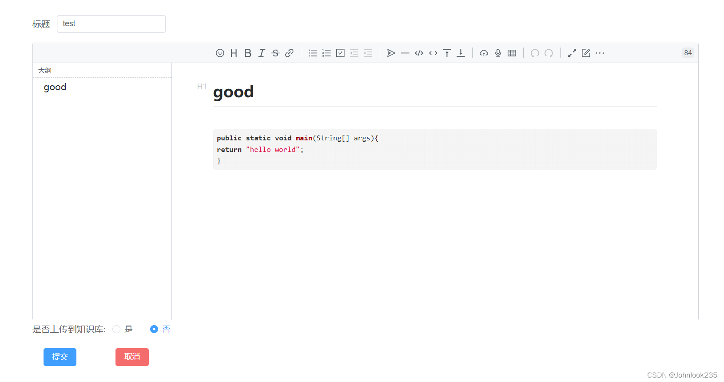The height and width of the screenshot is (382, 724).
Task: Insert inline code with the <> icon
Action: 433,53
